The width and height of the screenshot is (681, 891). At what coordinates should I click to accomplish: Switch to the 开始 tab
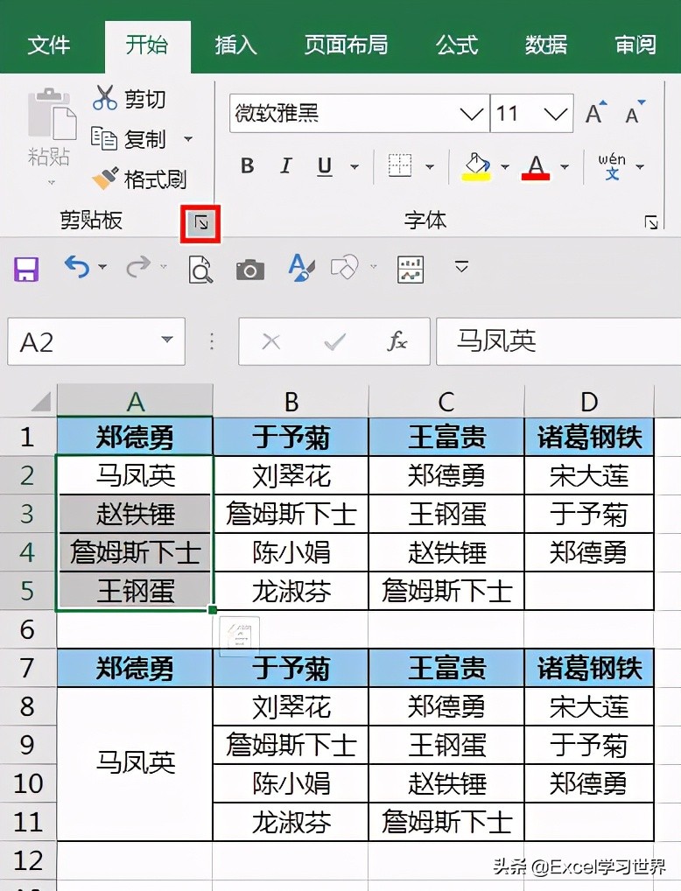click(x=147, y=45)
